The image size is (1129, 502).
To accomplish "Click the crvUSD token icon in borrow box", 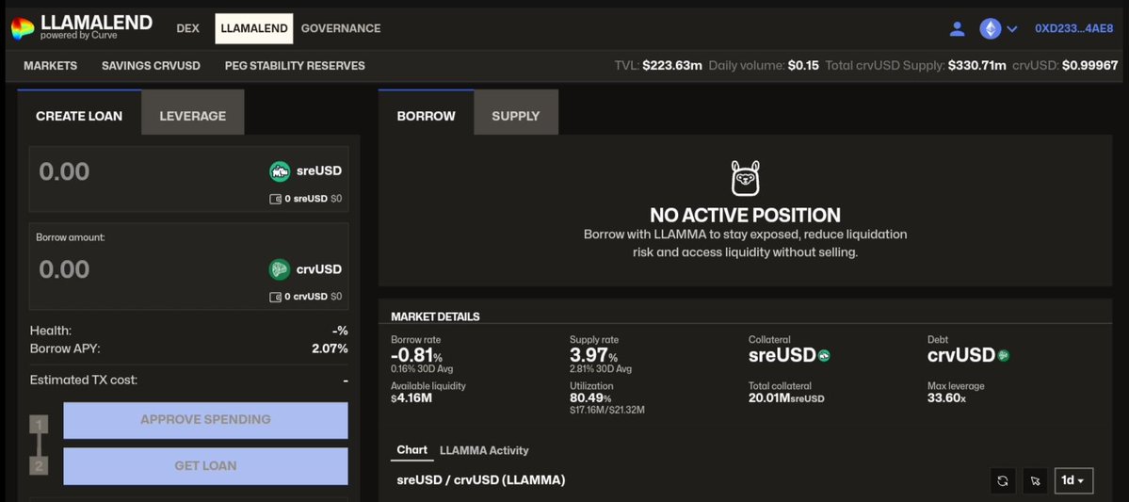I will point(280,270).
